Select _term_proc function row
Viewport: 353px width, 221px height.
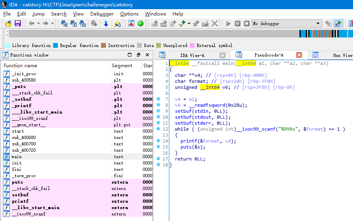tap(78, 176)
